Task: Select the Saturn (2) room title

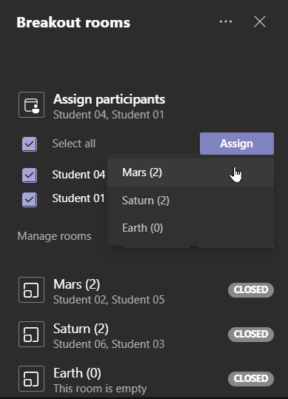Action: [81, 329]
